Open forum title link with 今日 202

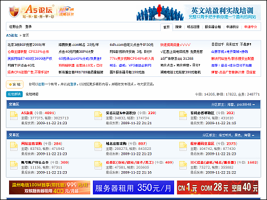[x=202, y=113]
